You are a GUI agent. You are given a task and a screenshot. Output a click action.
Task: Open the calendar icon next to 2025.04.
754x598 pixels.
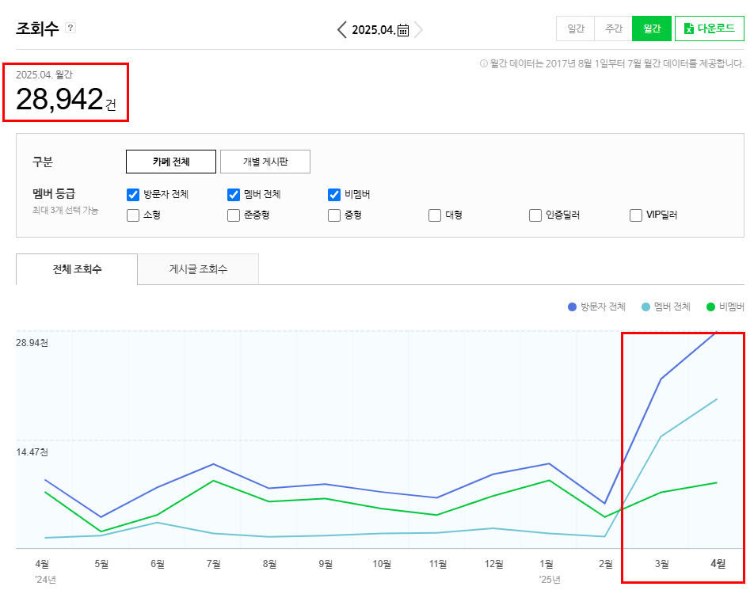pyautogui.click(x=403, y=30)
